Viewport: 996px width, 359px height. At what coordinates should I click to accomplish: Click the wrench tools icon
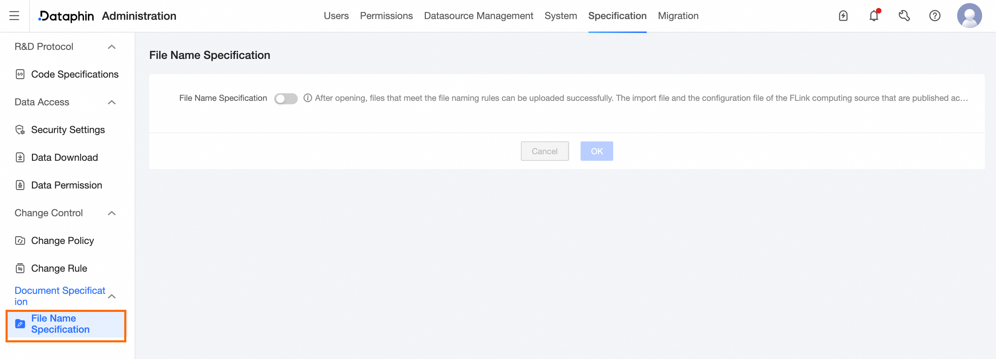pos(904,16)
